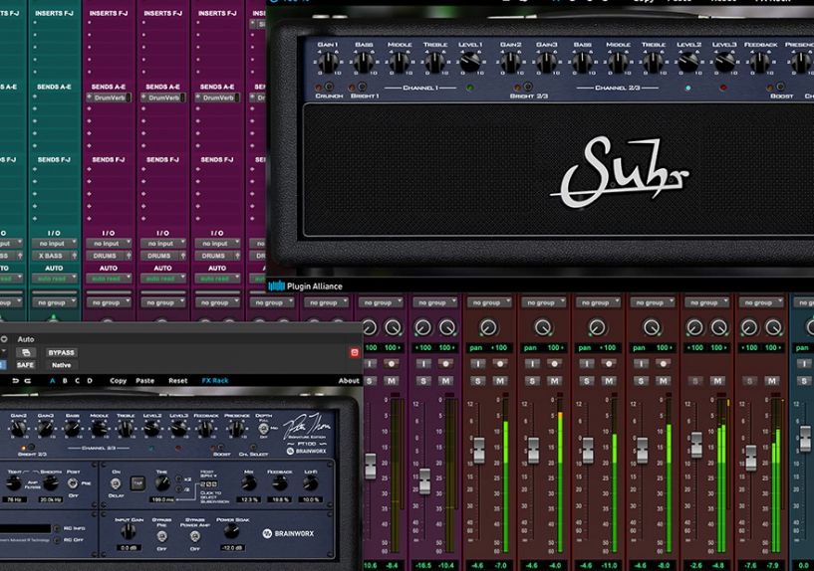
Task: Open 'no group' dropdown on strip reading -16.5 -10.4
Action: (x=435, y=302)
